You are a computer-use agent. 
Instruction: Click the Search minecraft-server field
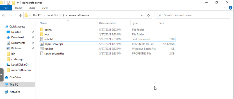192,15
